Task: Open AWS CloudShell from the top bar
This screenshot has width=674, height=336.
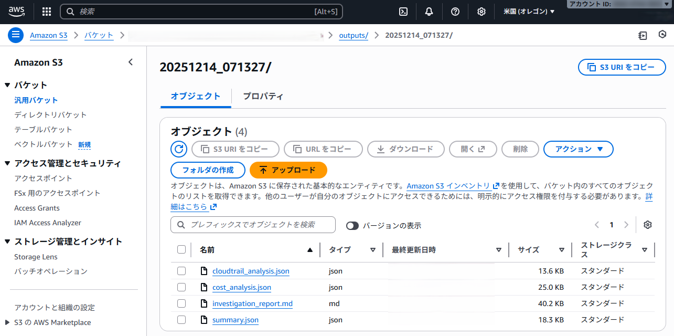Action: [403, 11]
